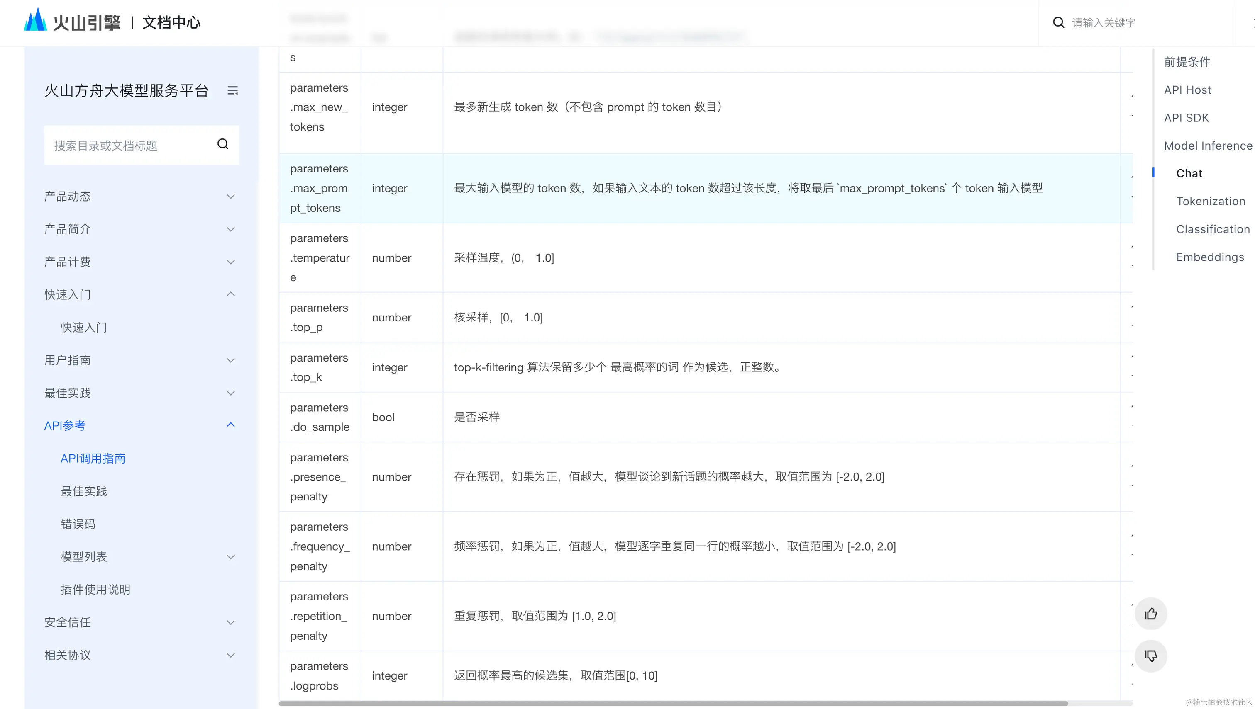The width and height of the screenshot is (1255, 709).
Task: Open 快速入门 sub-item under 快速入门
Action: click(84, 327)
